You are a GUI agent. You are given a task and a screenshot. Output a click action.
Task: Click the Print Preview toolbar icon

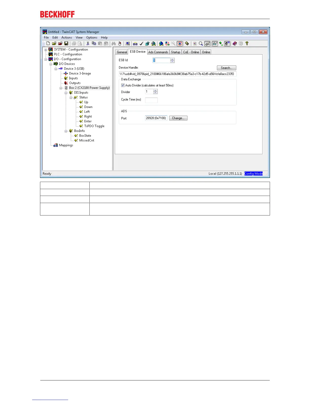pyautogui.click(x=80, y=44)
